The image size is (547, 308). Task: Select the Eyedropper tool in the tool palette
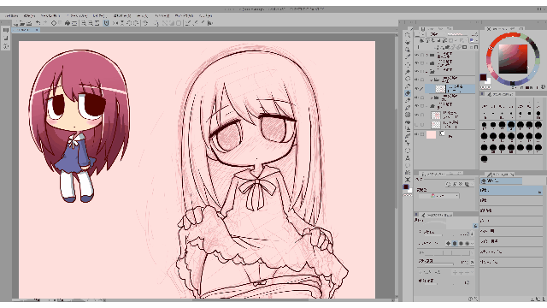coord(408,57)
